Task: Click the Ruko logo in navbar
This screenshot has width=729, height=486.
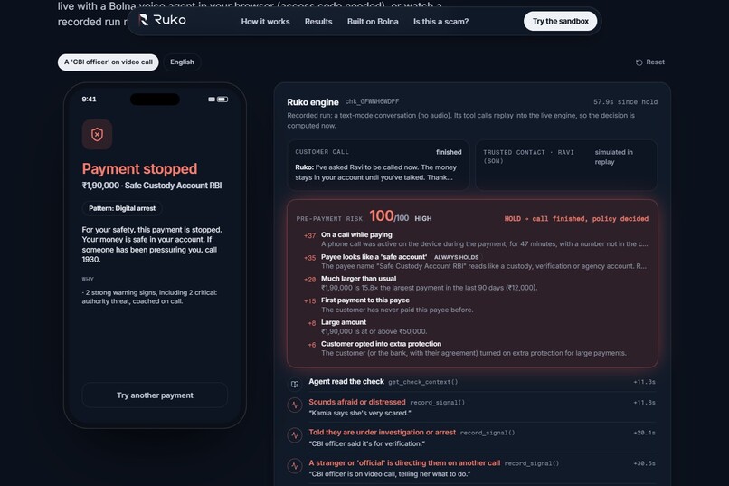Action: click(163, 20)
